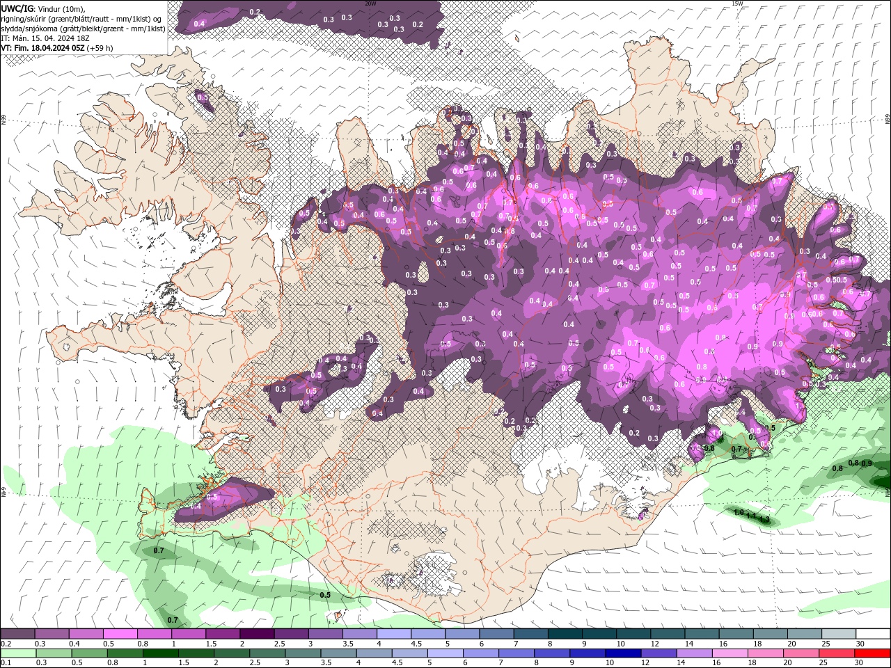Screen dimensions: 891x668
Task: Select lower scale swatch between 0.5 and 0.8
Action: click(89, 653)
